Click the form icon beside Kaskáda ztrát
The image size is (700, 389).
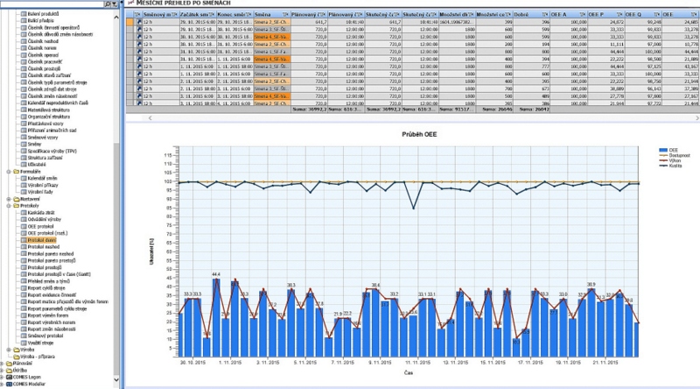pos(24,213)
